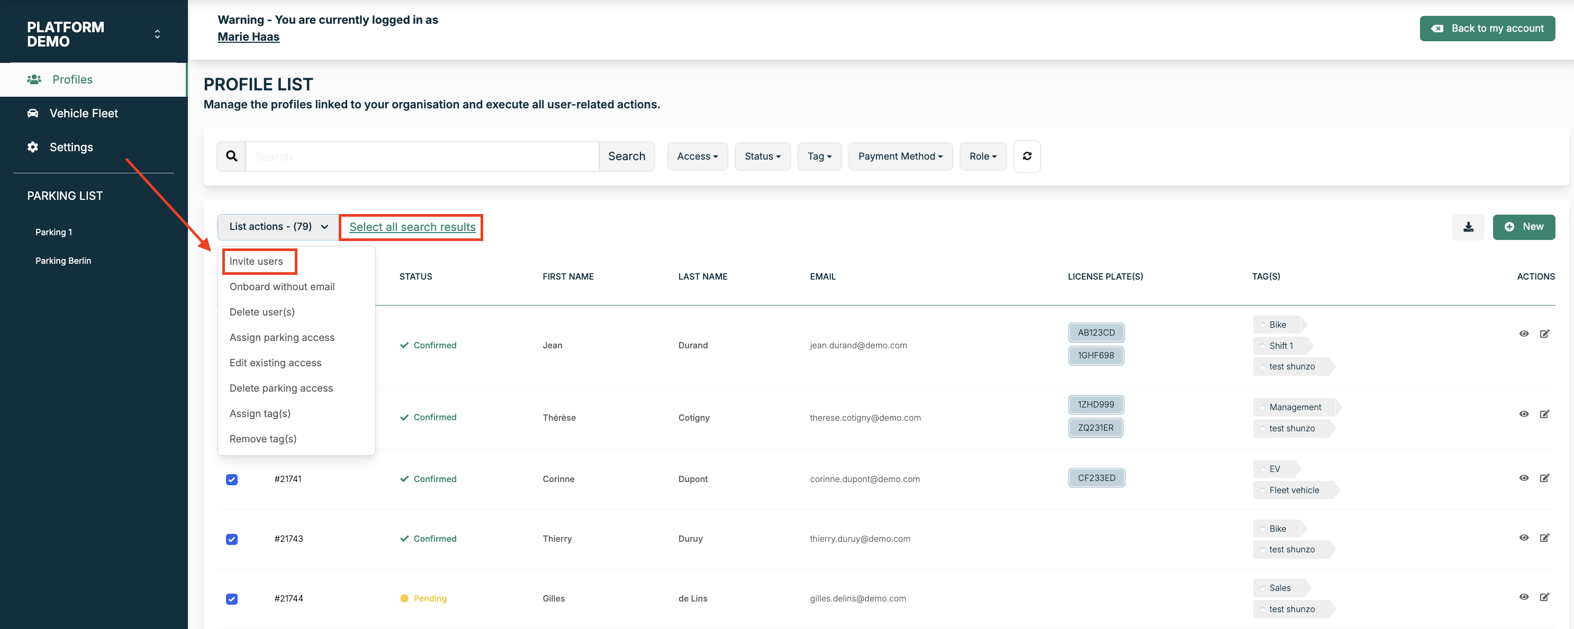The height and width of the screenshot is (629, 1574).
Task: Select Assign parking access menu entry
Action: 282,337
